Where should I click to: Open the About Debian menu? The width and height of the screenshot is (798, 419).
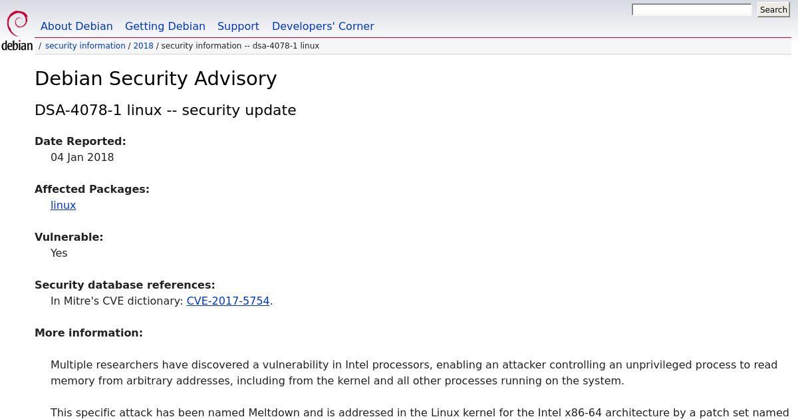(76, 27)
